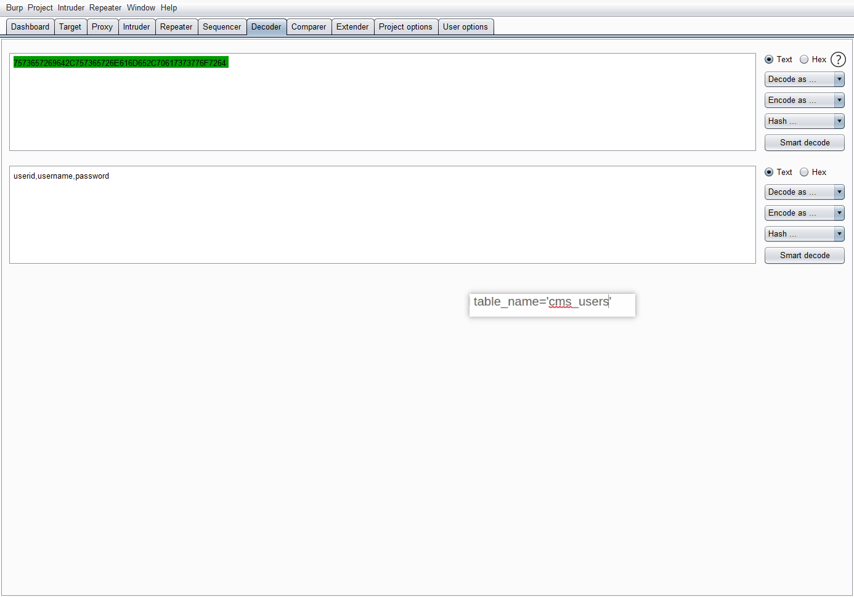The image size is (854, 597).
Task: Open the Help menu
Action: 169,8
